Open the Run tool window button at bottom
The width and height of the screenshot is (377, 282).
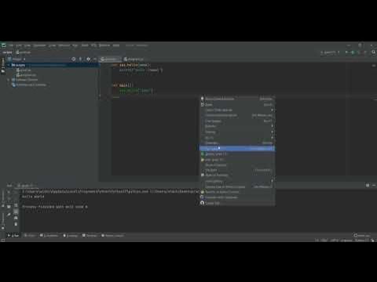(x=13, y=236)
